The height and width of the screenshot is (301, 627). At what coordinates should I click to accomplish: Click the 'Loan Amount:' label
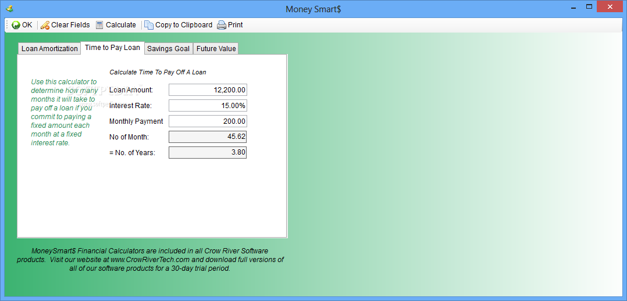pos(131,90)
